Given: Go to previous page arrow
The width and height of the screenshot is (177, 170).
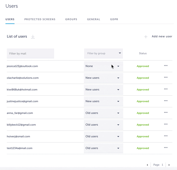Looking at the screenshot, I should (x=147, y=165).
